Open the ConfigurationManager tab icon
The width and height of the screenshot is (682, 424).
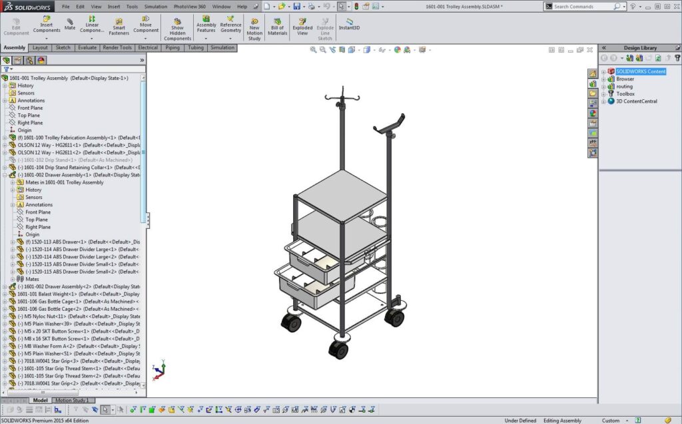[x=29, y=60]
